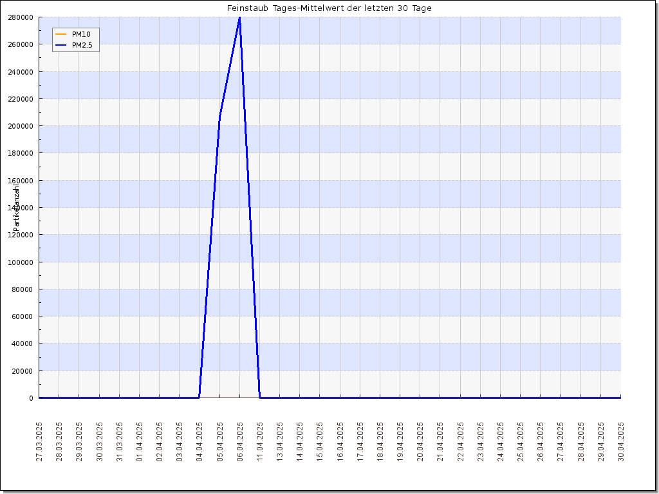Click the 20000 y-axis value

pos(23,370)
